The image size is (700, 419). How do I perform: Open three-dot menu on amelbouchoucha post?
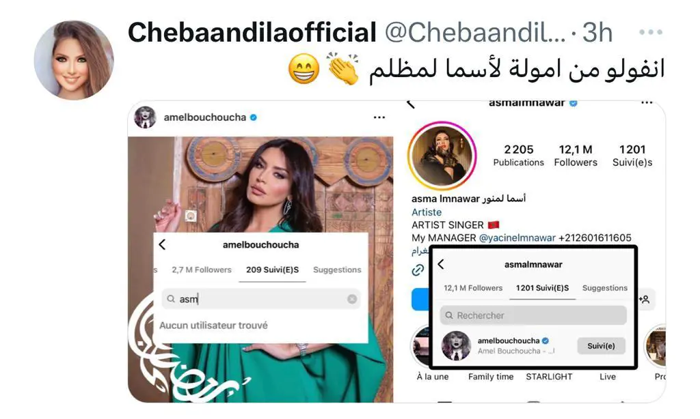(379, 117)
